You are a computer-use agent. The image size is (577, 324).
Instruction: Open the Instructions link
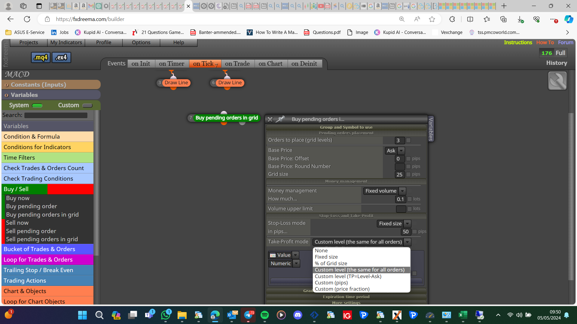[518, 43]
